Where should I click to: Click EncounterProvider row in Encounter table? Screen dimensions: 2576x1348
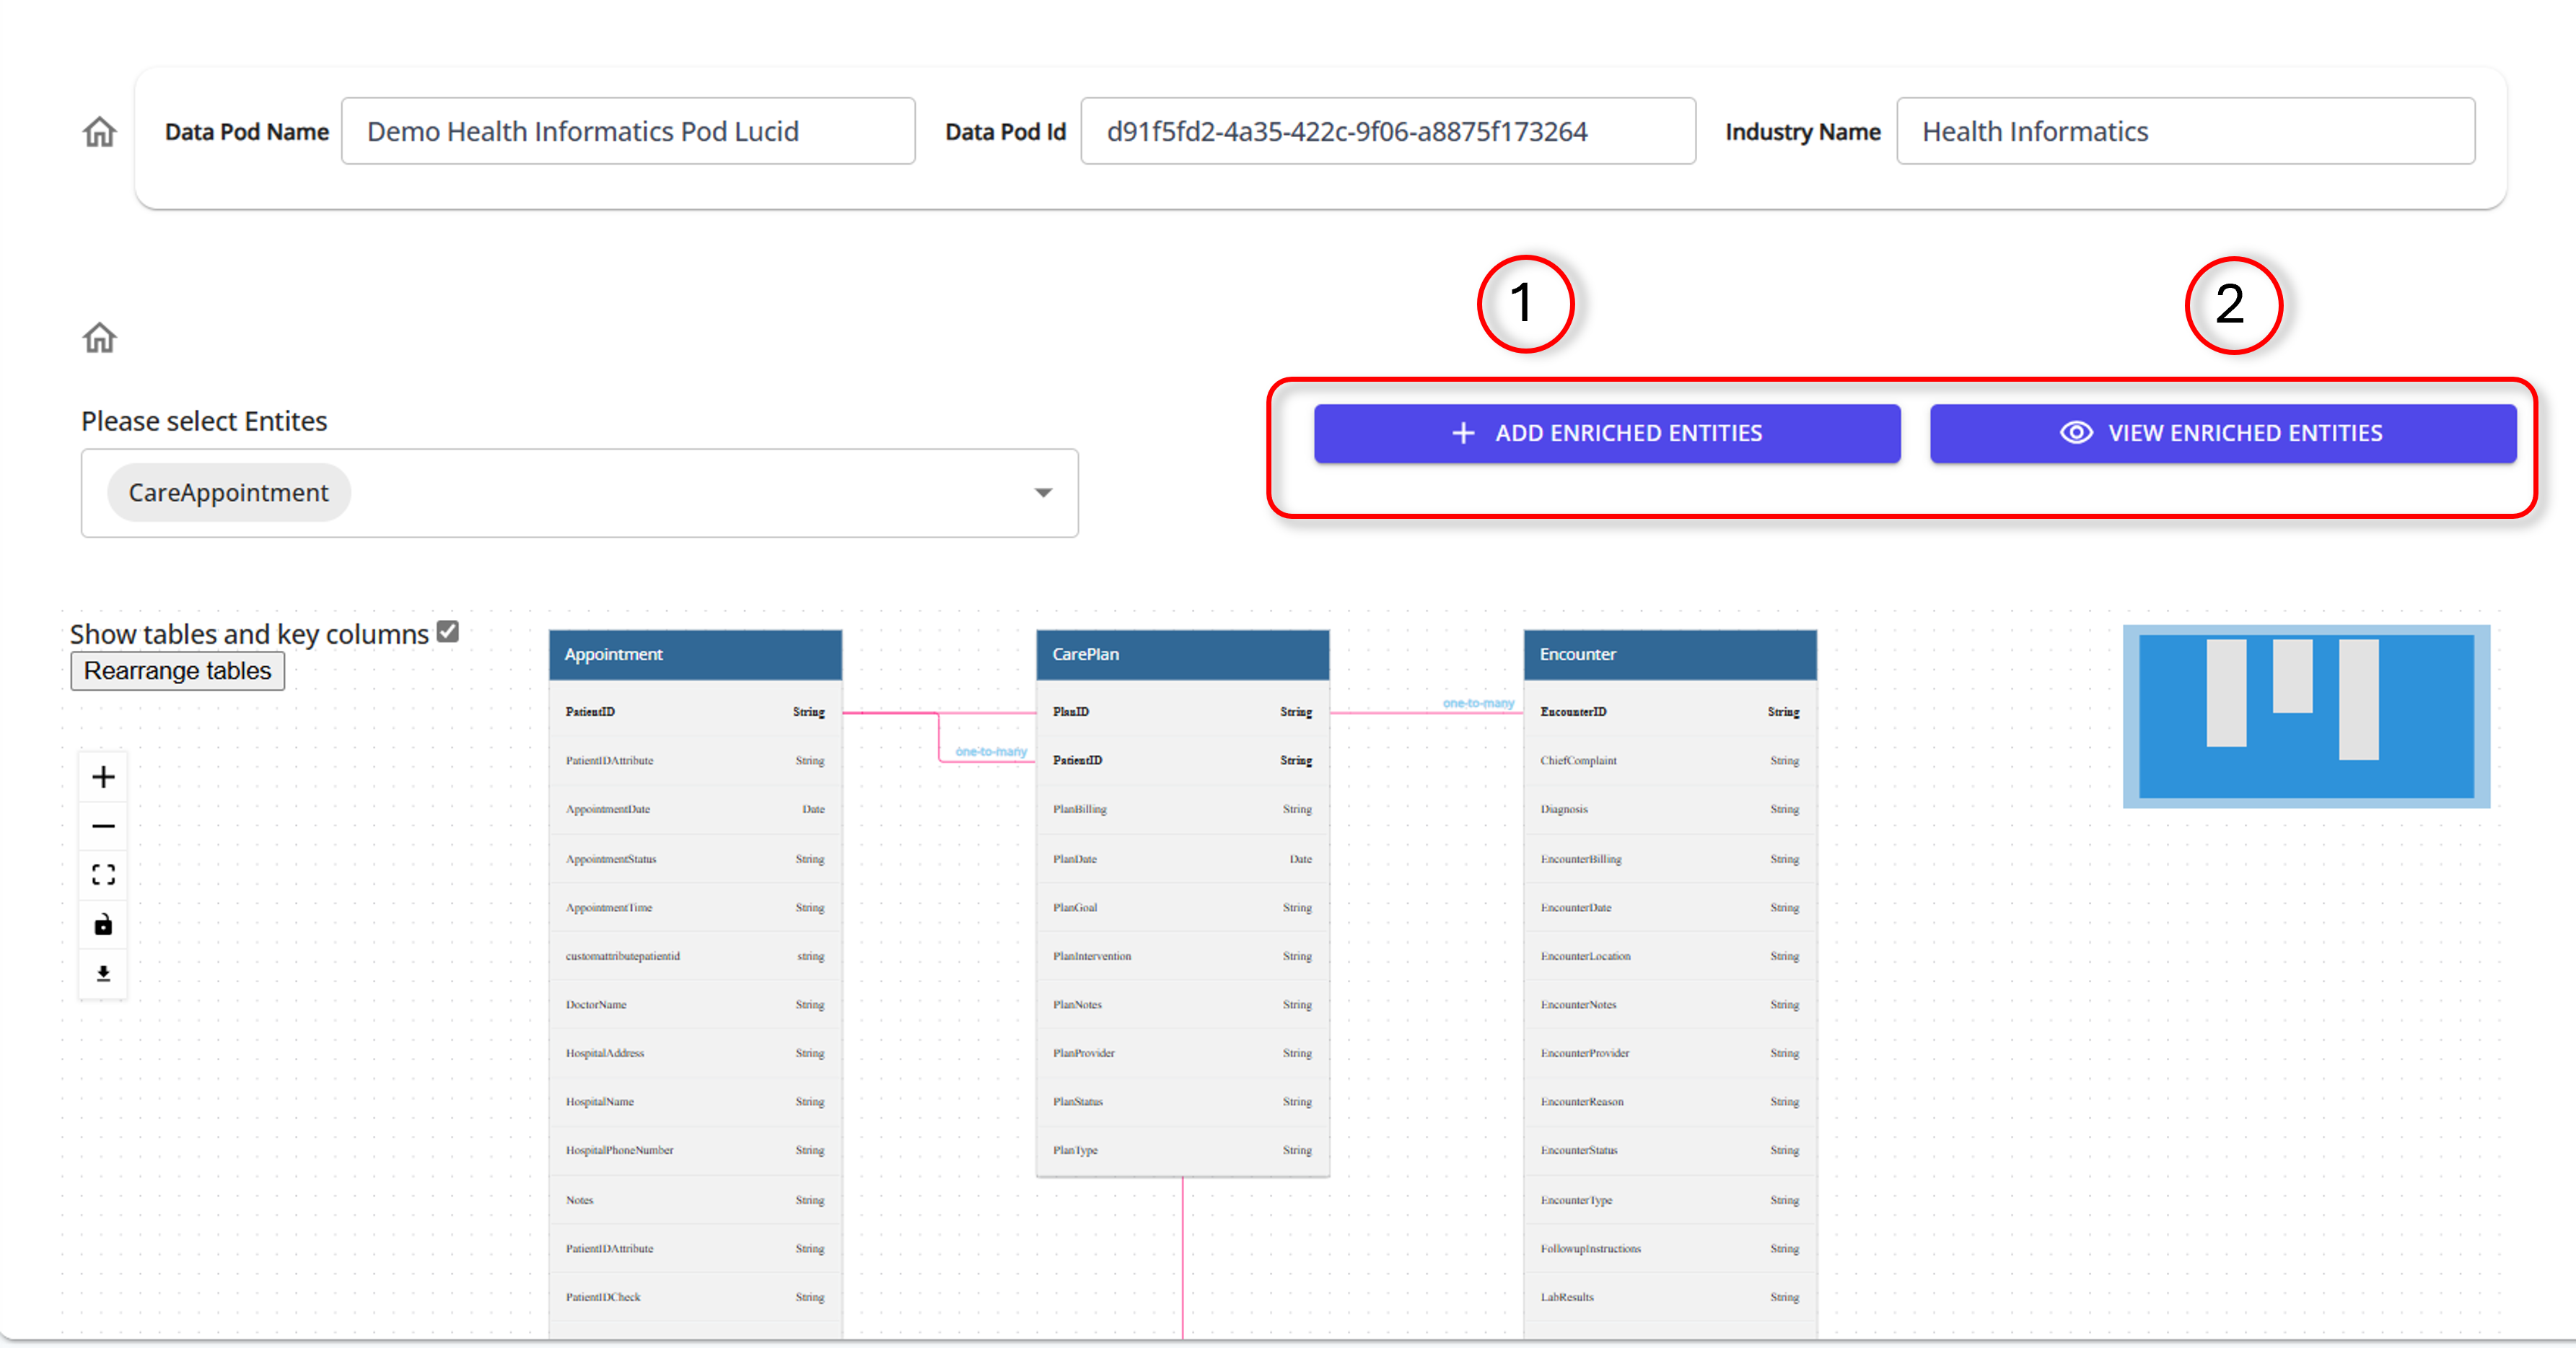pos(1670,1054)
